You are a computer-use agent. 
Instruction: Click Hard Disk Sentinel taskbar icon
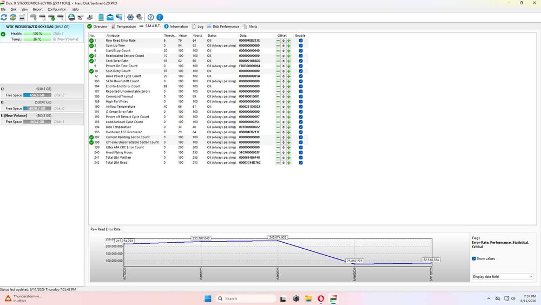tap(333, 298)
